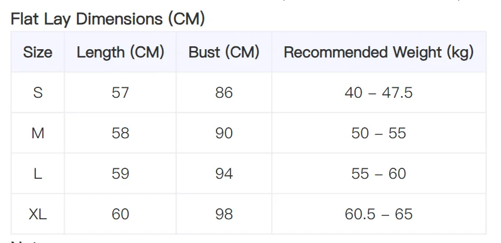Screen dimensions: 501x243
Task: Select the bust value 90
Action: click(x=224, y=133)
